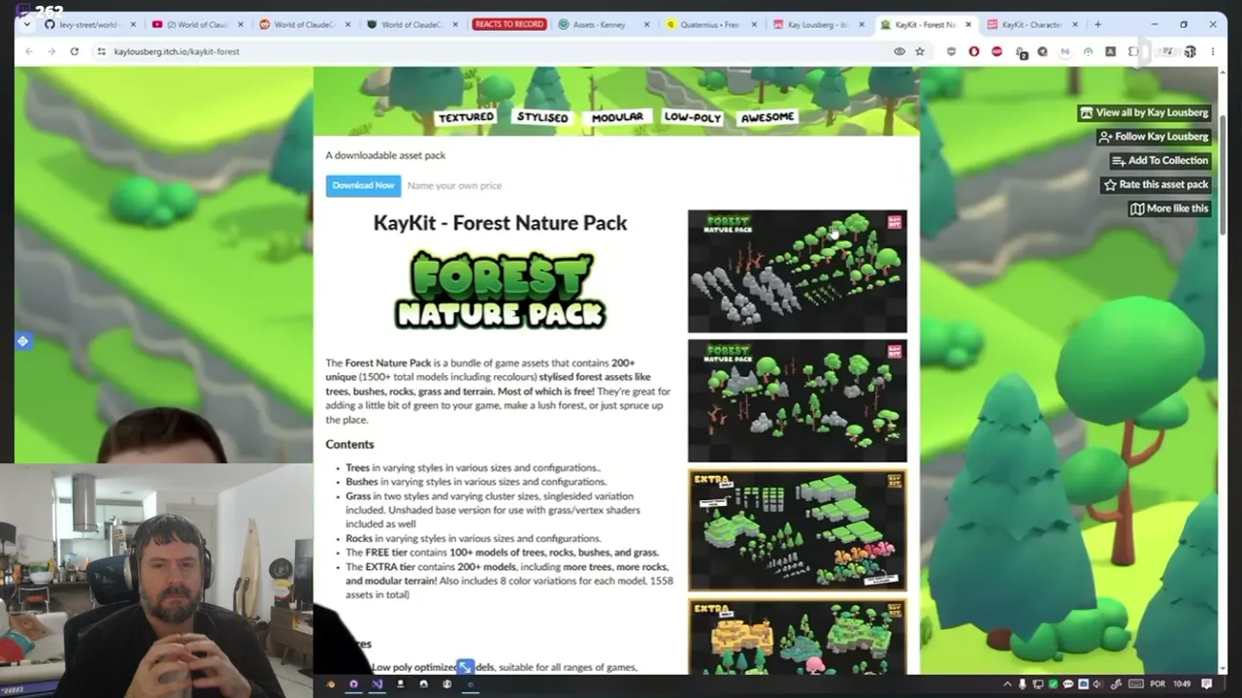This screenshot has width=1242, height=698.
Task: Click the taskbar clock showing 10:49
Action: (1182, 684)
